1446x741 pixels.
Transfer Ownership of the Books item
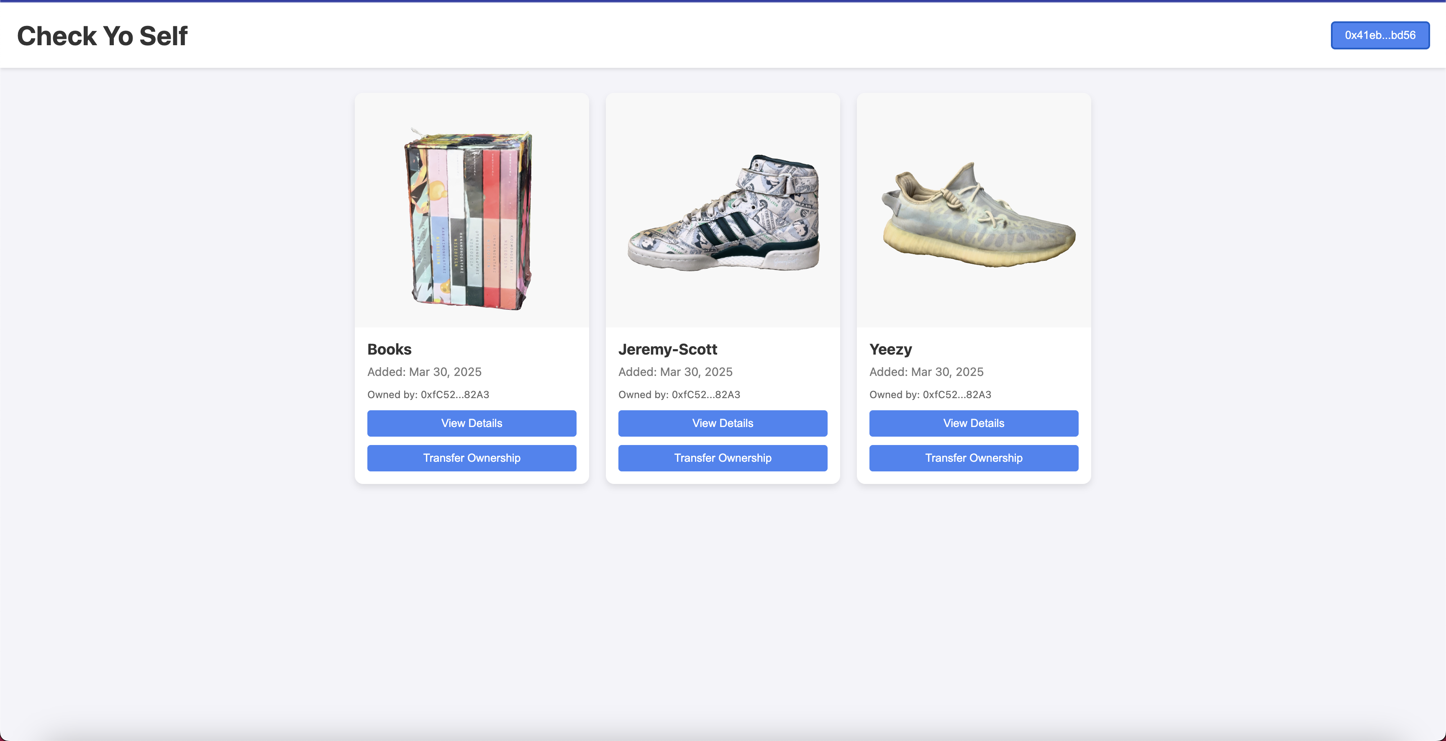[x=472, y=458]
